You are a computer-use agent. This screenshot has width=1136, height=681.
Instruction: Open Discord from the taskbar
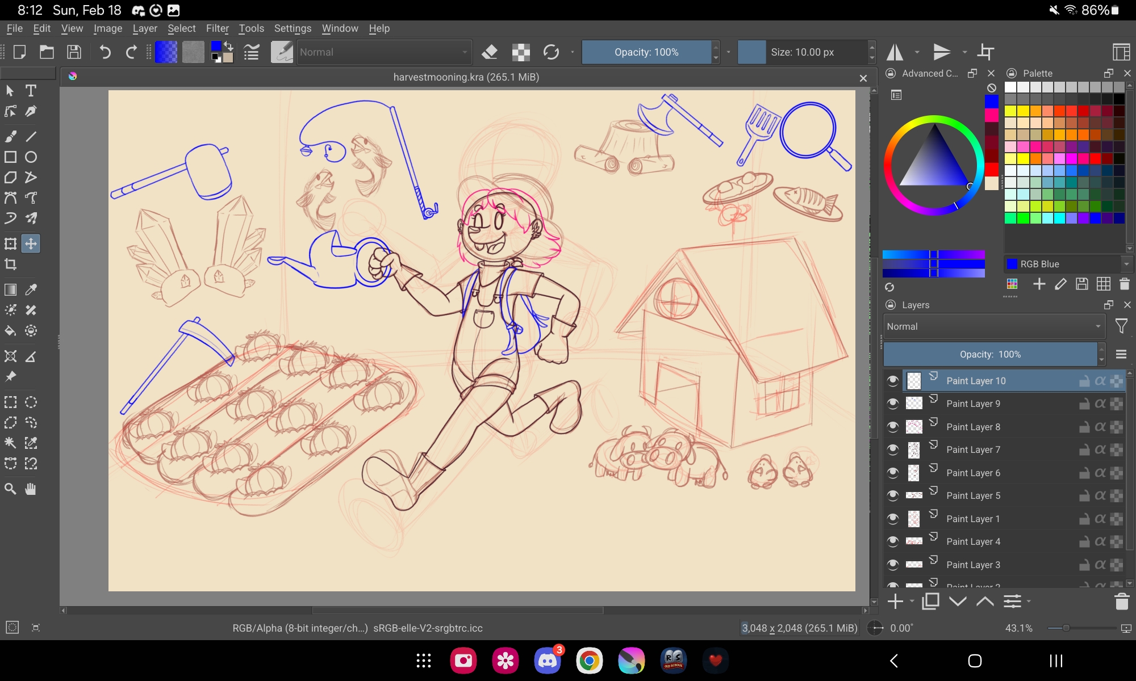click(547, 661)
